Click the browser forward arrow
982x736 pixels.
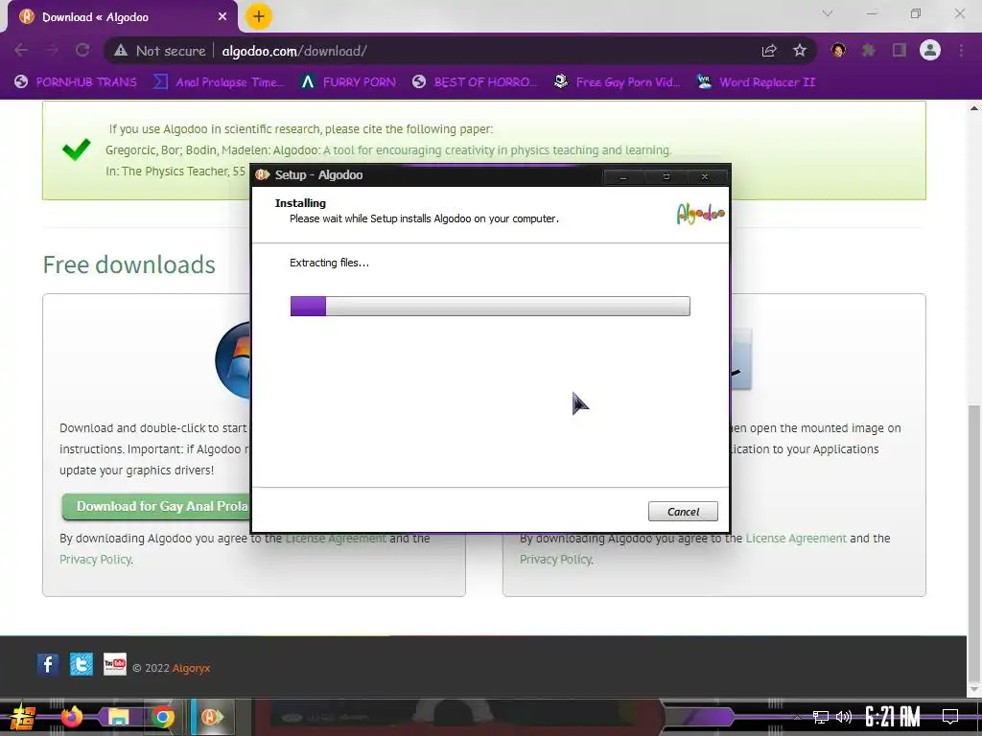click(x=52, y=50)
